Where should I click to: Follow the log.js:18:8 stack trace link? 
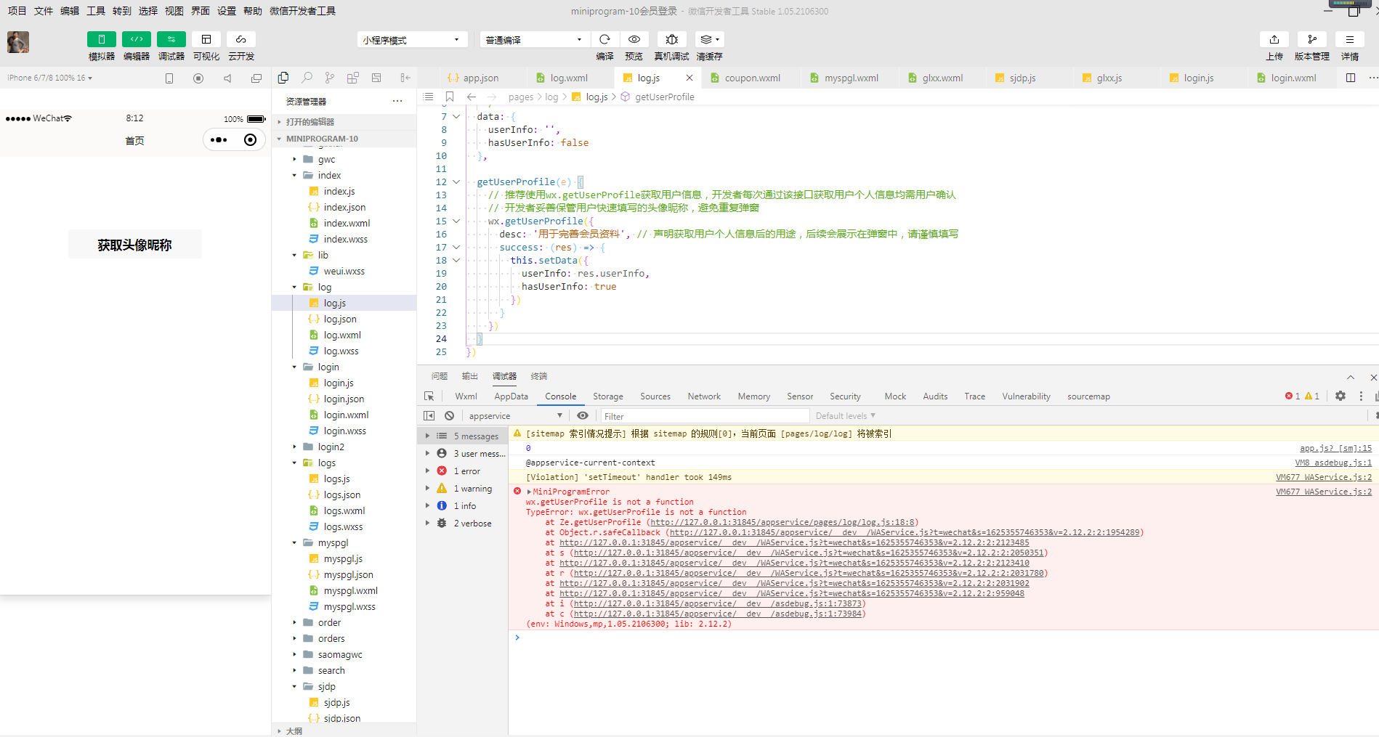click(783, 522)
